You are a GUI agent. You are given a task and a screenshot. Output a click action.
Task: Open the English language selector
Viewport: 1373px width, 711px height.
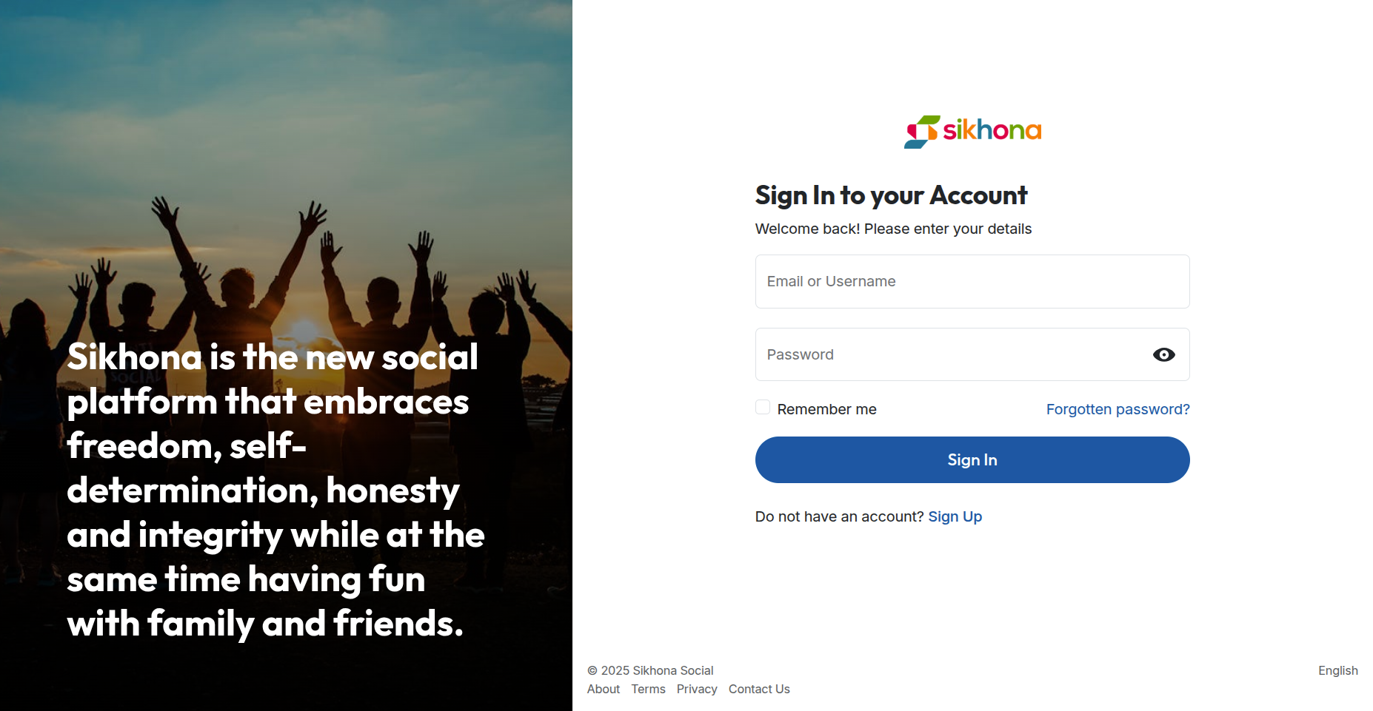coord(1337,670)
